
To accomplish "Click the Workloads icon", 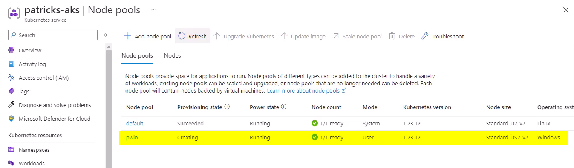I will [x=12, y=163].
